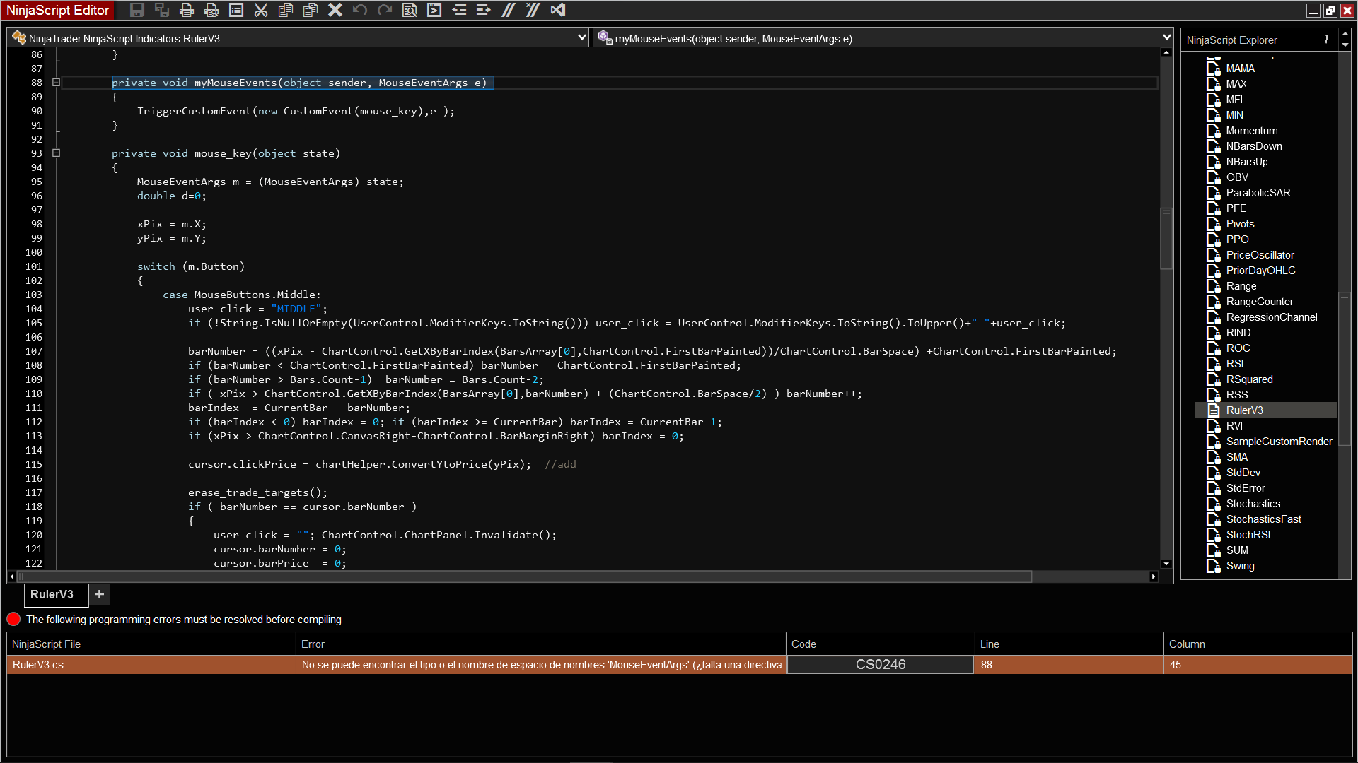Open the RulerV3 class dropdown

tap(581, 38)
